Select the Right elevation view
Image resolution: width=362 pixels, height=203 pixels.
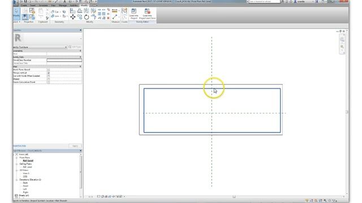coord(25,192)
